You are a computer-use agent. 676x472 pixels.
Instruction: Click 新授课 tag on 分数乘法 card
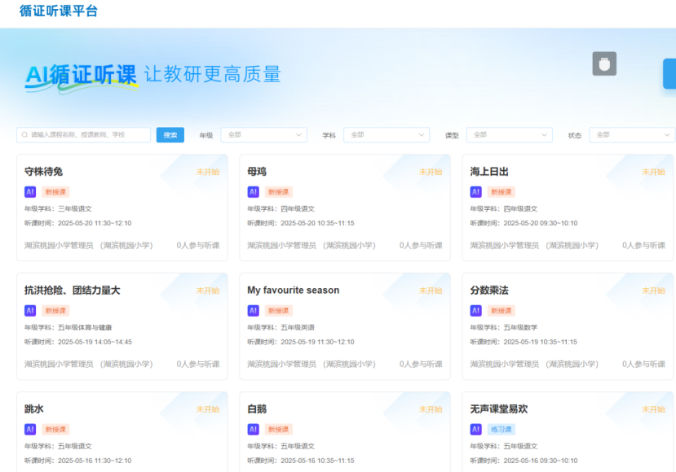coord(501,311)
